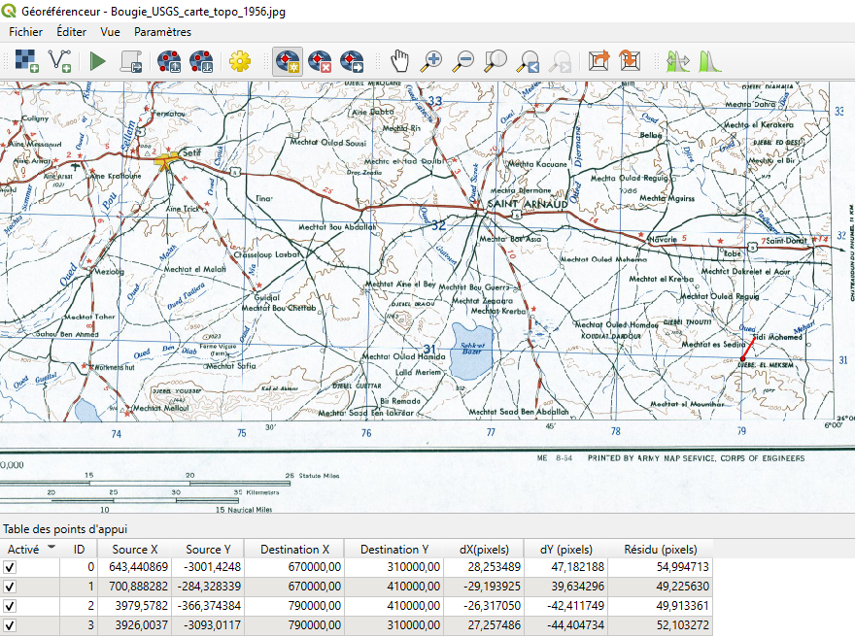Click the Destination X column header
Image resolution: width=855 pixels, height=638 pixels.
pos(294,549)
